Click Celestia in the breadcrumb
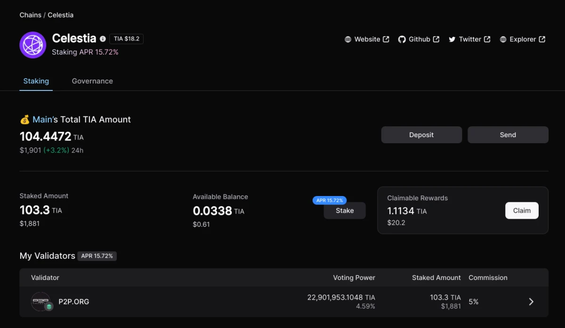Viewport: 565px width, 328px height. coord(61,15)
